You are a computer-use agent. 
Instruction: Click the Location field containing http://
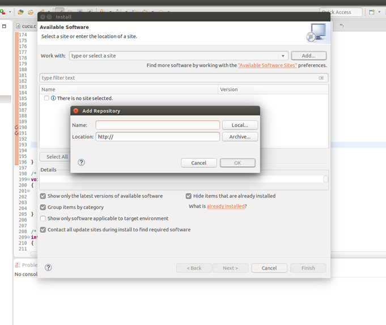(x=157, y=137)
